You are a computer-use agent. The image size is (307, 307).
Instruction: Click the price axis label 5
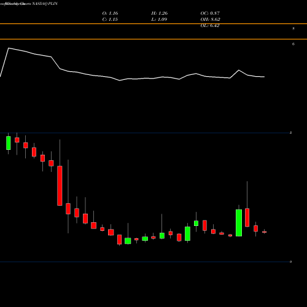[291, 133]
